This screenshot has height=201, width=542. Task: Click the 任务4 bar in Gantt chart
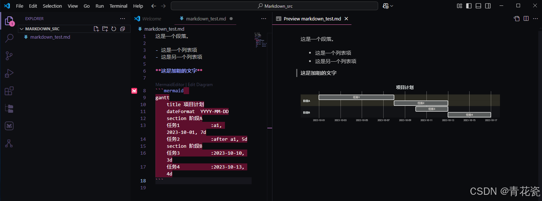coord(469,115)
